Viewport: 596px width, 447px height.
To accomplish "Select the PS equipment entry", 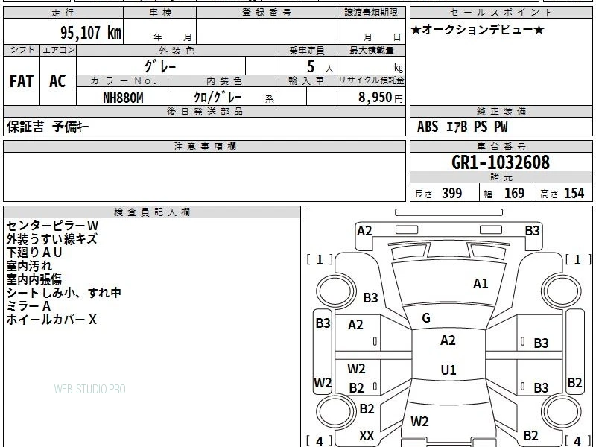I will tap(481, 127).
